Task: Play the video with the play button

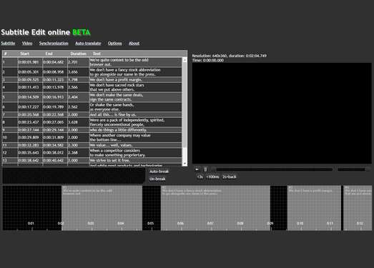Action: tap(197, 169)
